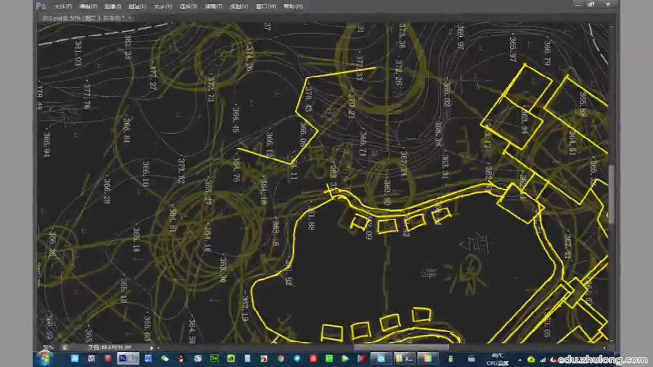Click the Photoshop Ps logo icon
This screenshot has height=367, width=653.
41,6
